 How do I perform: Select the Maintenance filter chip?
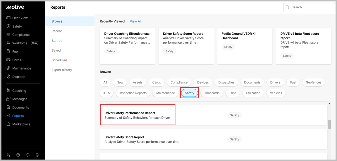click(x=165, y=93)
